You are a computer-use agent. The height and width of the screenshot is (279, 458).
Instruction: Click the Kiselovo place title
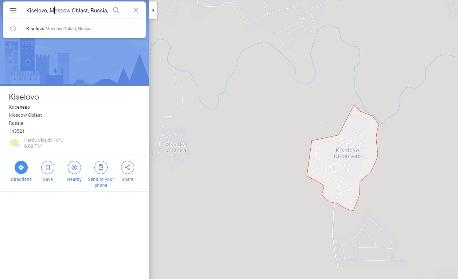click(x=24, y=97)
